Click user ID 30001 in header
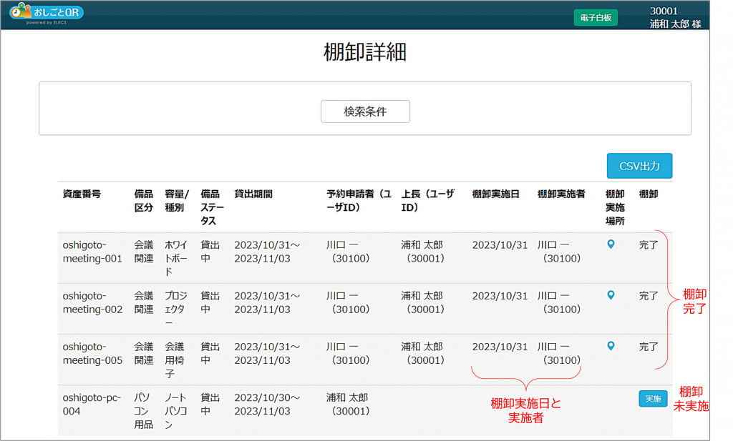The width and height of the screenshot is (733, 441). click(664, 11)
